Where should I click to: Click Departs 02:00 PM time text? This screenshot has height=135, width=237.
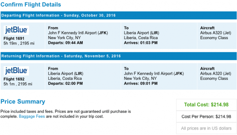point(65,83)
